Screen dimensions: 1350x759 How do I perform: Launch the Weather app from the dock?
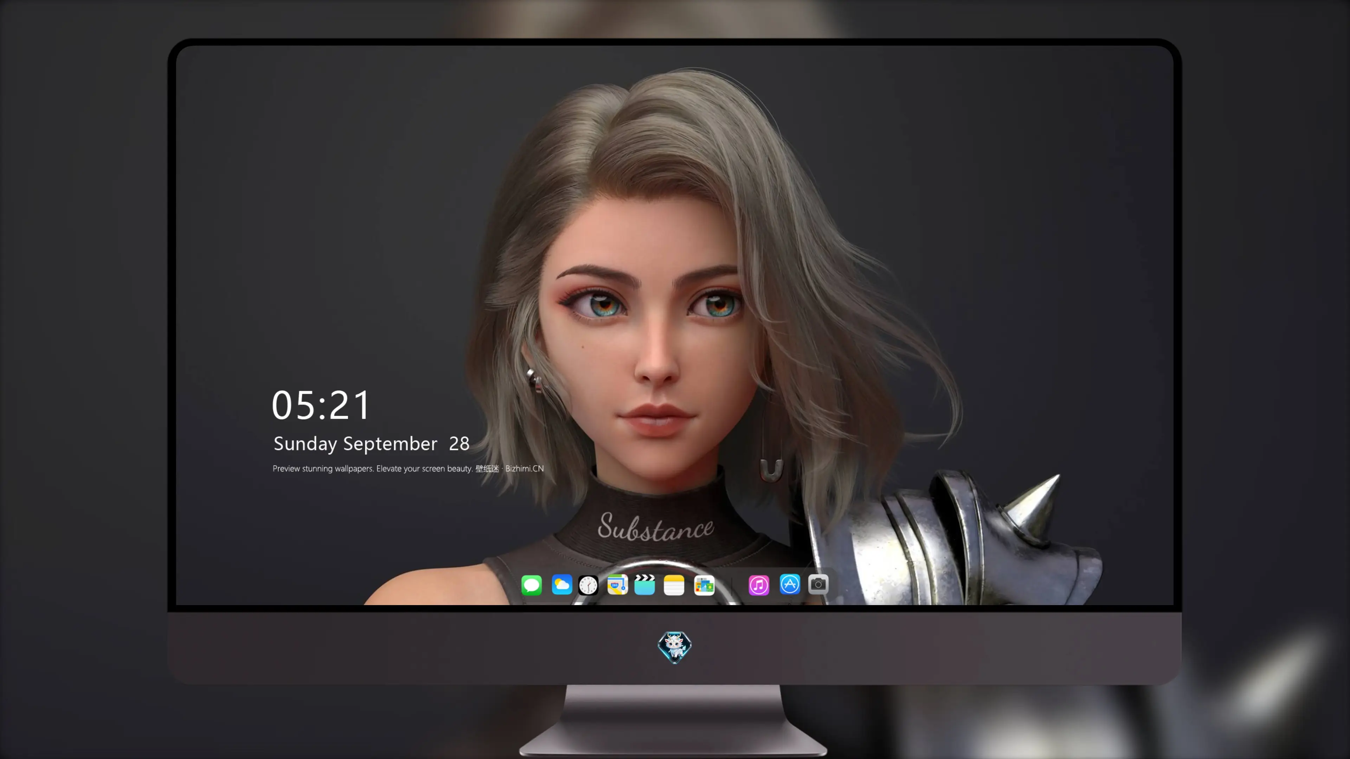tap(561, 585)
